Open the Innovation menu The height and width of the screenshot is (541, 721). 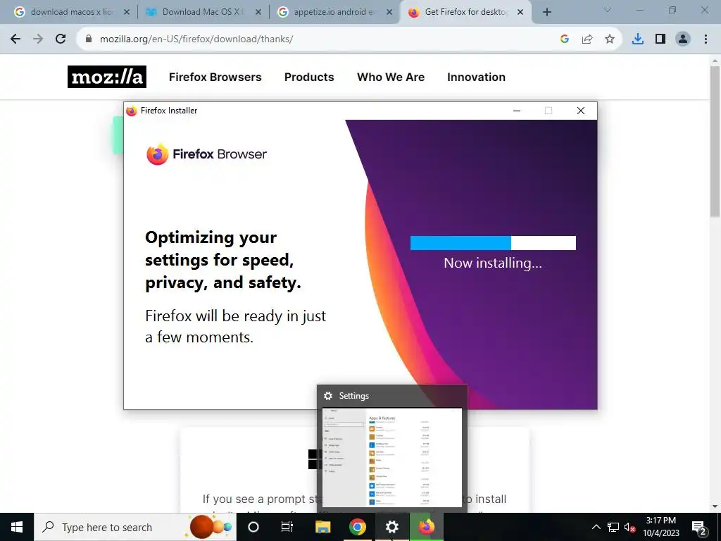tap(477, 77)
